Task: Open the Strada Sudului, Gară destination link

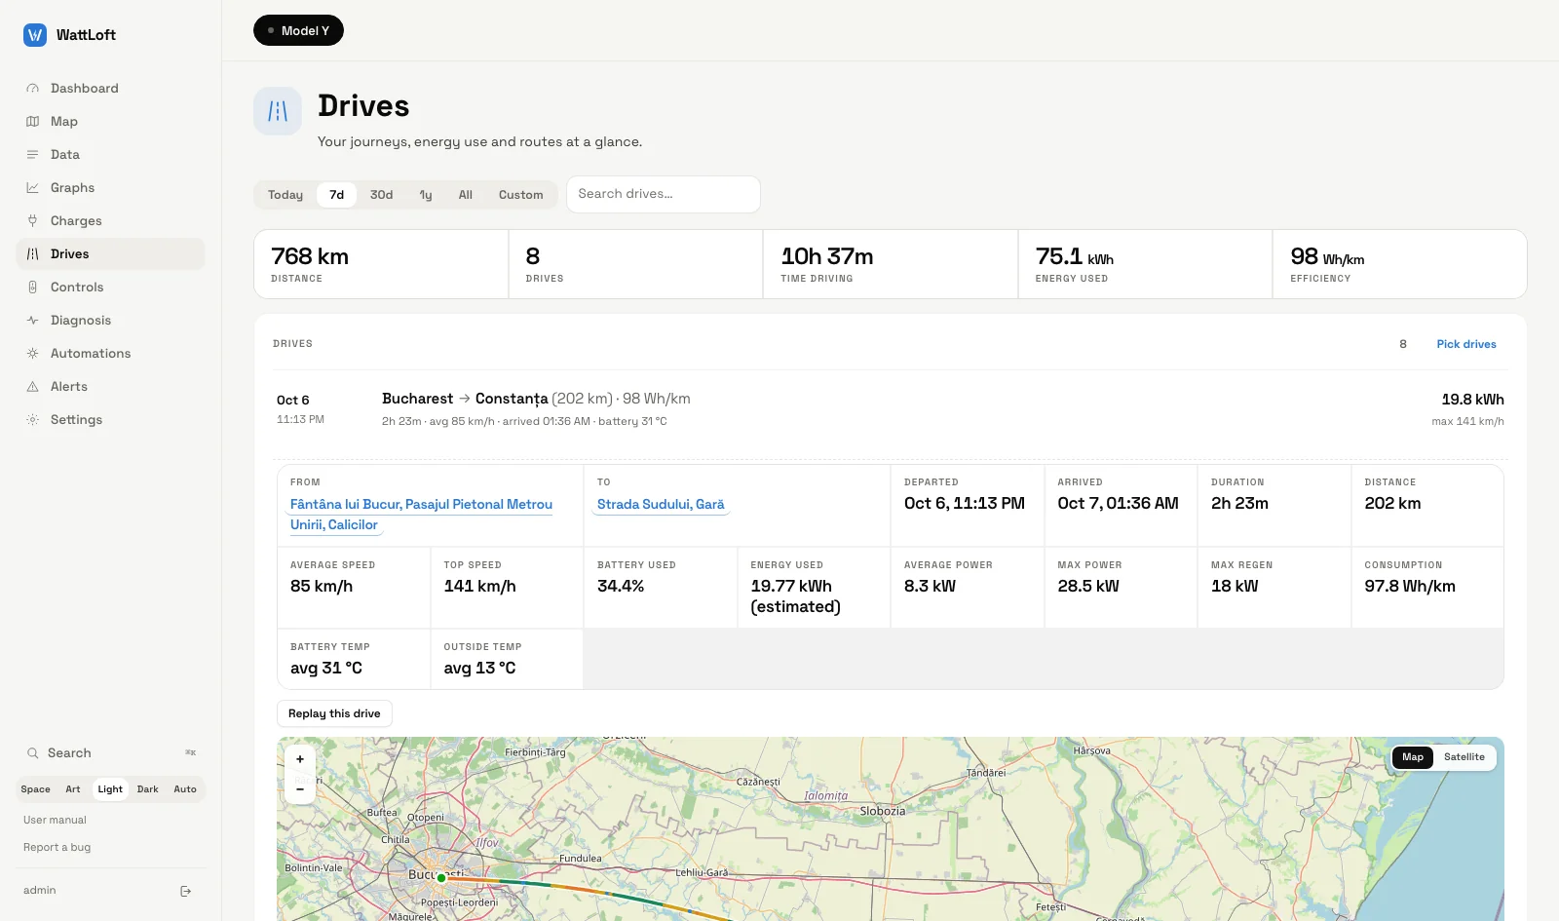Action: pos(661,504)
